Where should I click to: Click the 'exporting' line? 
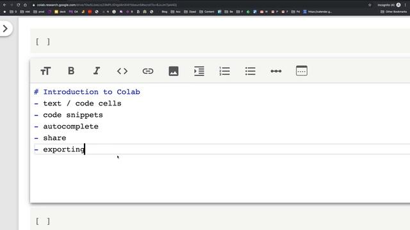click(64, 149)
